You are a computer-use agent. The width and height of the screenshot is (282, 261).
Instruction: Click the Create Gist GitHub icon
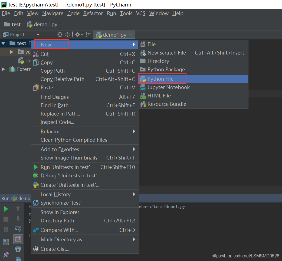click(x=36, y=249)
